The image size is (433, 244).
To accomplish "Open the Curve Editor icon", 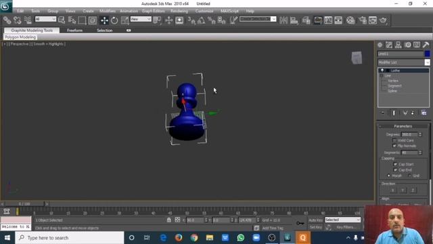I will pyautogui.click(x=328, y=20).
